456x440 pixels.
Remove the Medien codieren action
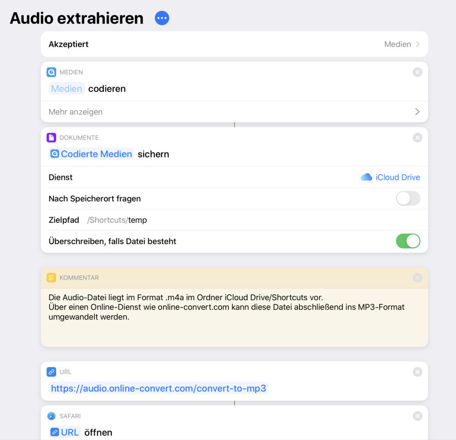tap(417, 72)
